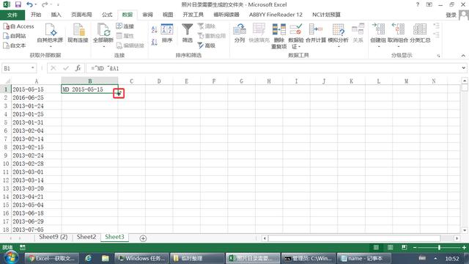Select row 10 header

[x=6, y=164]
